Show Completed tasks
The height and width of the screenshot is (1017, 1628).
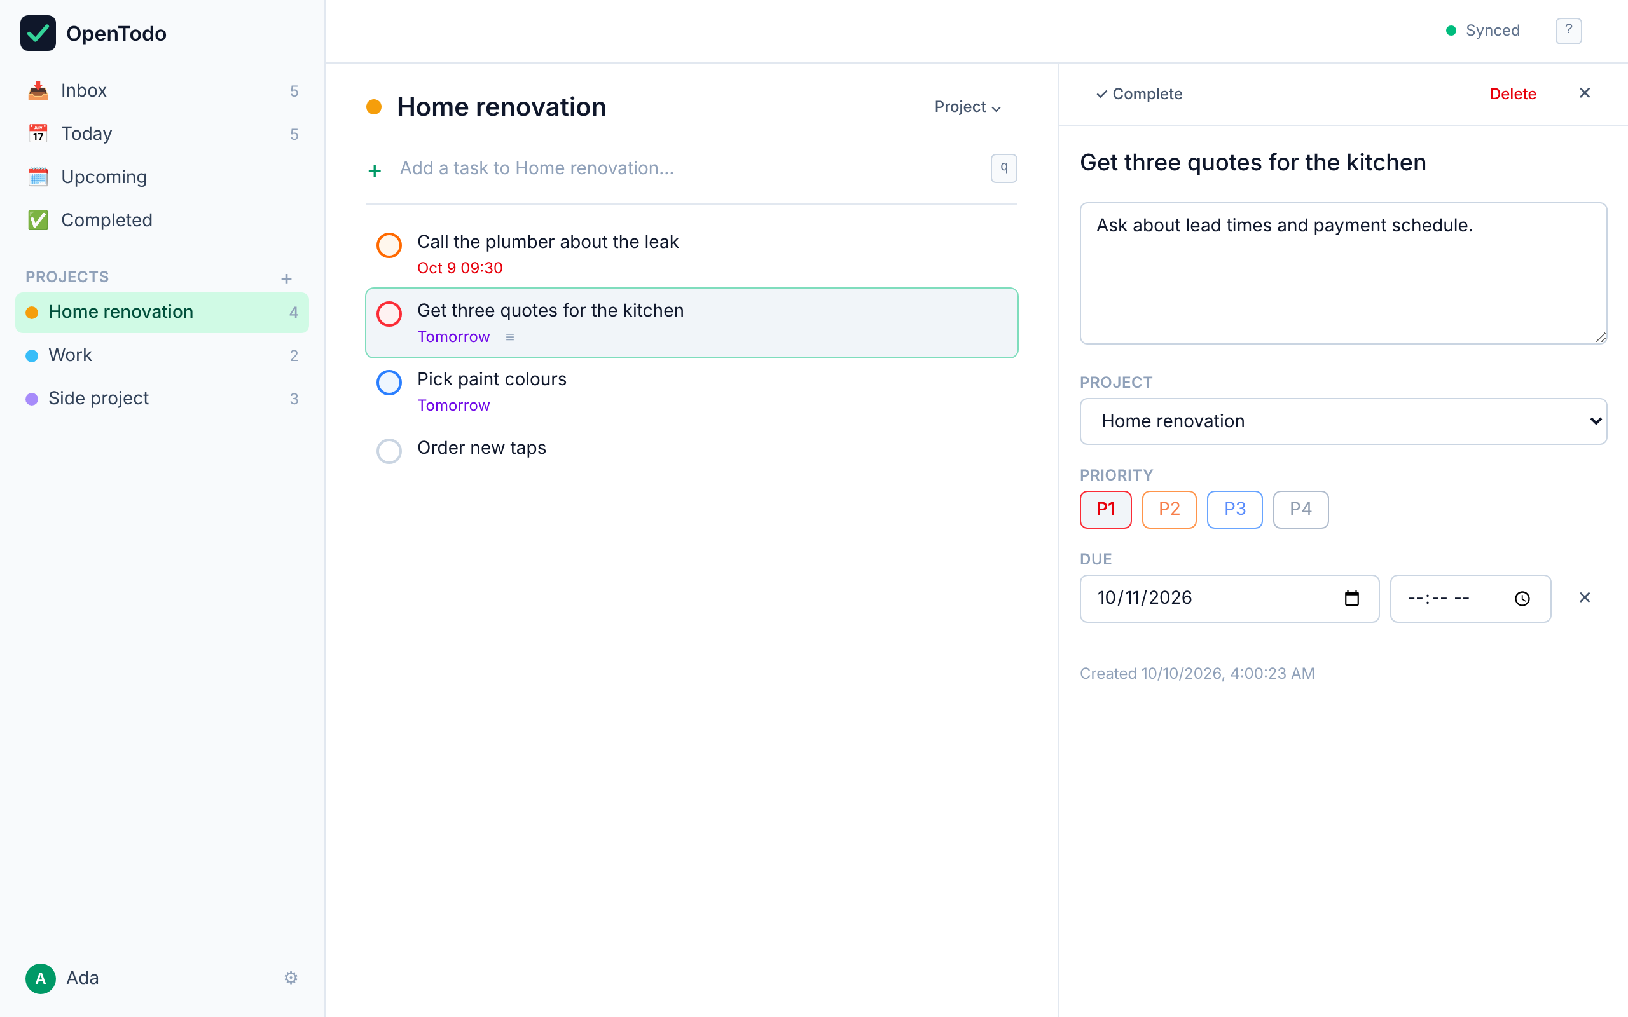pyautogui.click(x=162, y=220)
